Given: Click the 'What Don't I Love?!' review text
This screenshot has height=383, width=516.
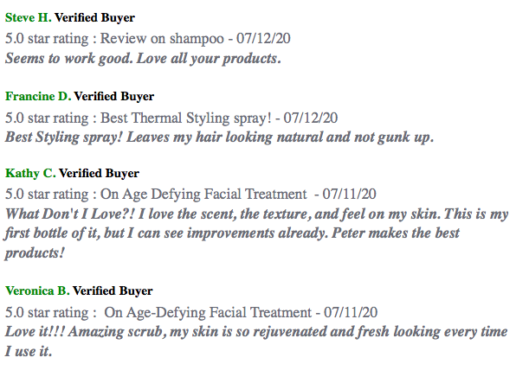Looking at the screenshot, I should [x=256, y=233].
